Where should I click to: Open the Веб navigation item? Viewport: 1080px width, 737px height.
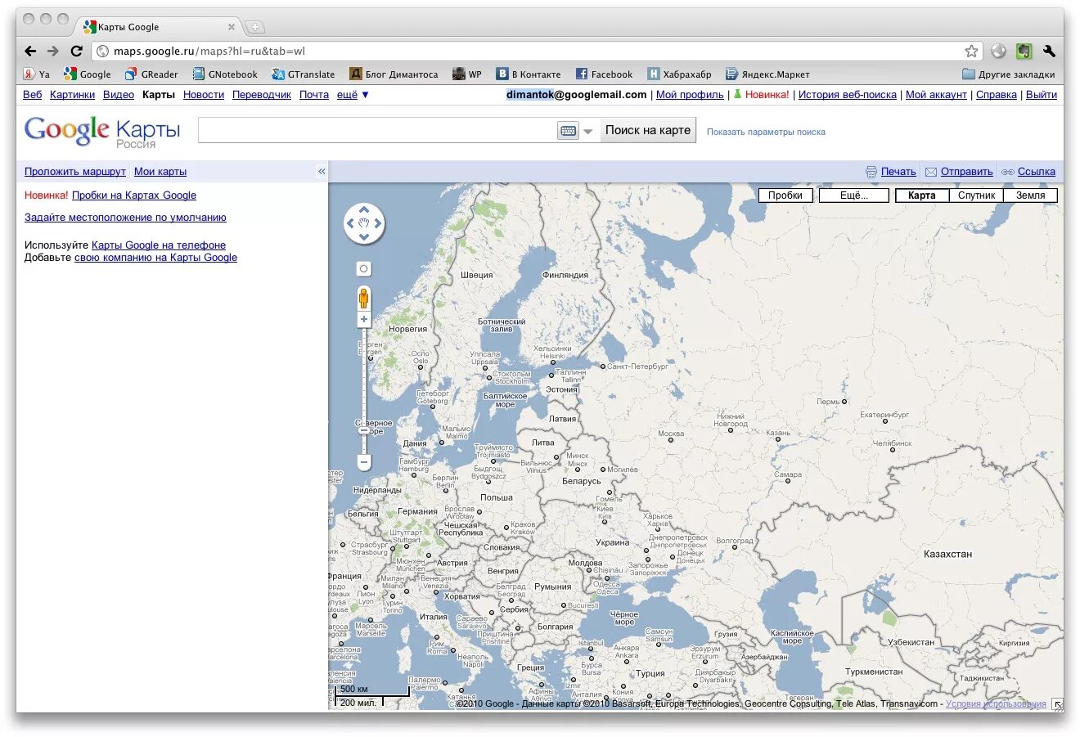pos(32,95)
